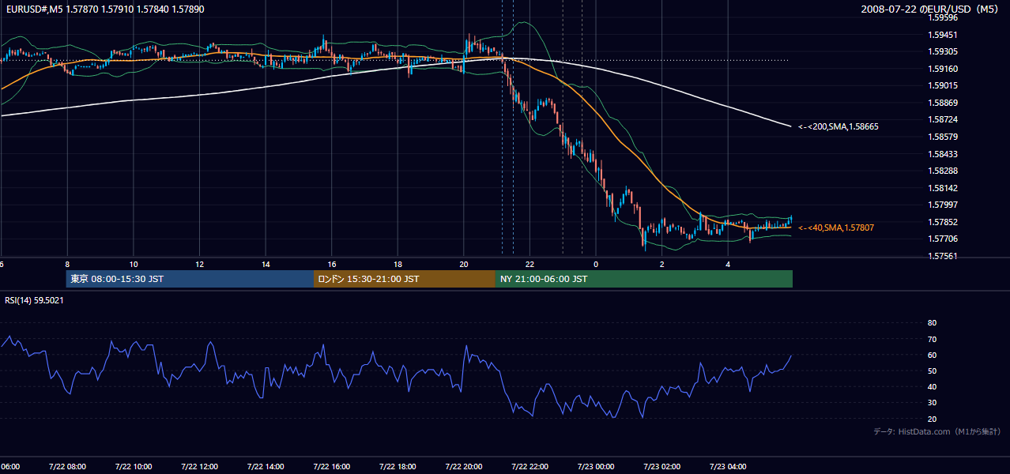Click the 7/22 16:00 time axis label
This screenshot has height=474, width=1010.
coord(332,466)
